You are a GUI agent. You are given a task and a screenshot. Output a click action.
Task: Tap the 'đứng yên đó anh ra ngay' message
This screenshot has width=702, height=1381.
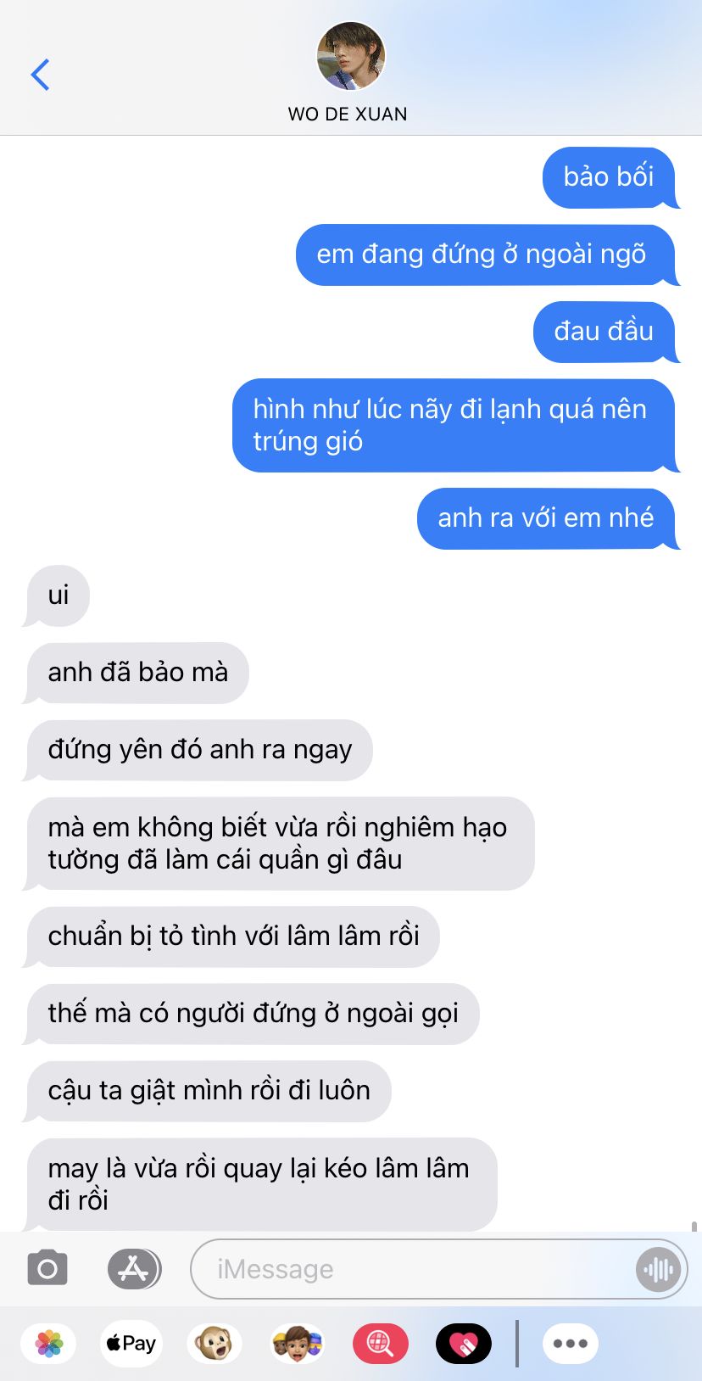pos(199,750)
